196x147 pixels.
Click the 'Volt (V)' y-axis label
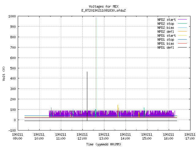(4, 73)
